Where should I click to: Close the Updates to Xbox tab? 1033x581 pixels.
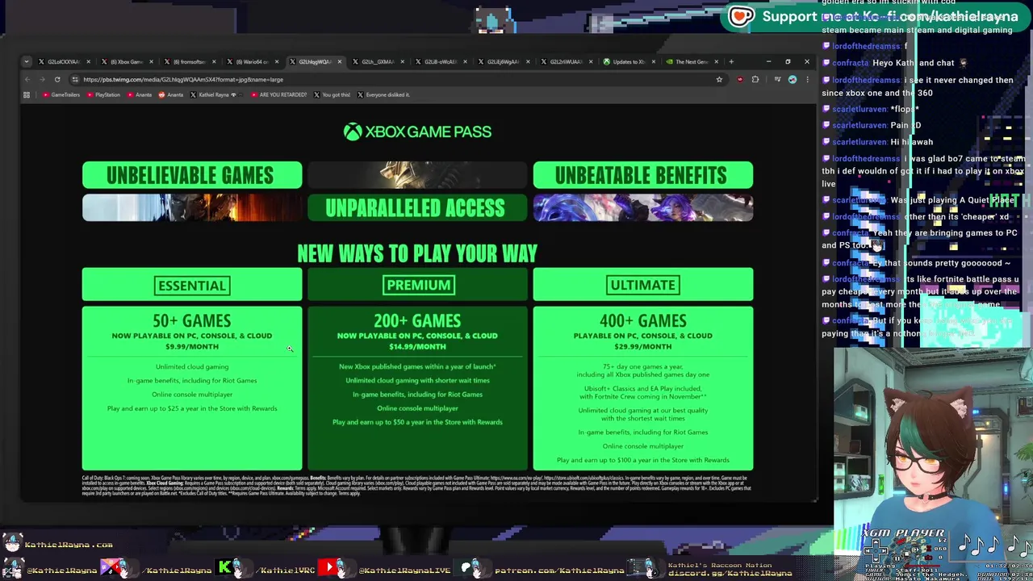[x=654, y=61]
